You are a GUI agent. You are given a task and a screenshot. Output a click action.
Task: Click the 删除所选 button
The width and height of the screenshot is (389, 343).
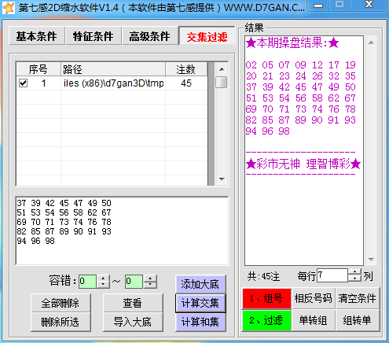pos(61,322)
